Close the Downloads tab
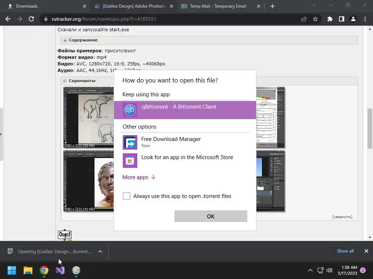The width and height of the screenshot is (373, 279). [x=85, y=6]
